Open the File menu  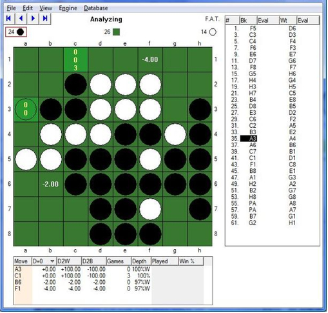[12, 8]
